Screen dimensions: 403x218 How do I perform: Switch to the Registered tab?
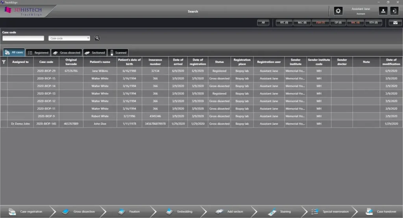38,52
